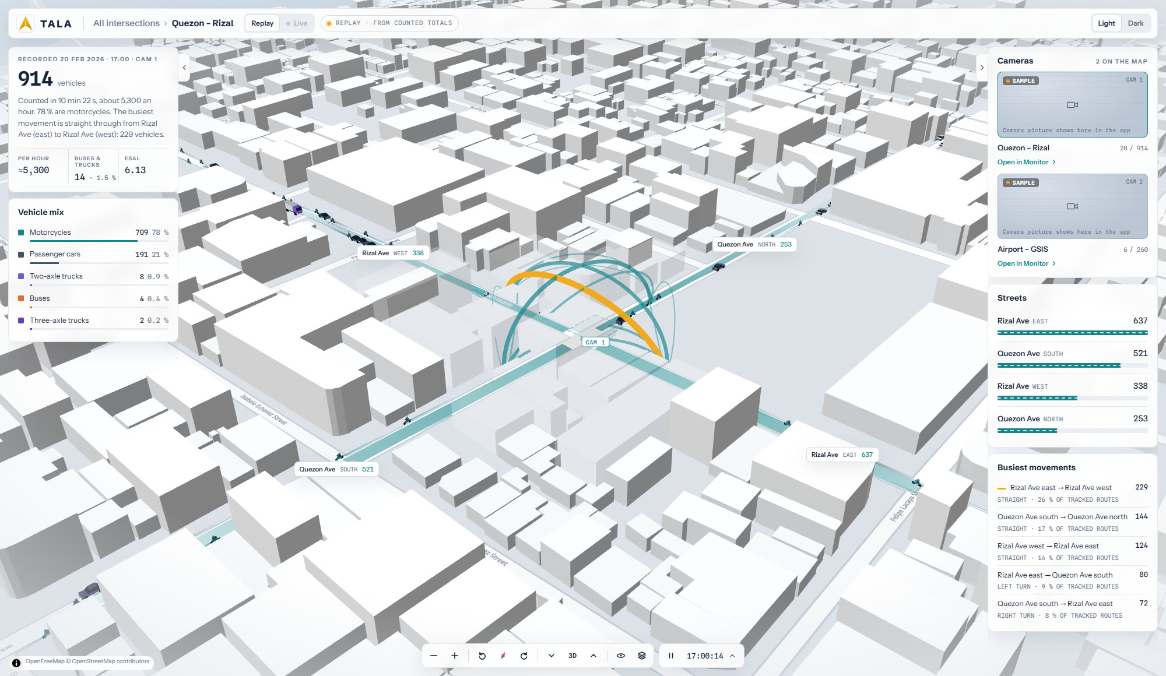This screenshot has width=1166, height=676.
Task: Click CAM 2 sample camera video icon
Action: (x=1072, y=206)
